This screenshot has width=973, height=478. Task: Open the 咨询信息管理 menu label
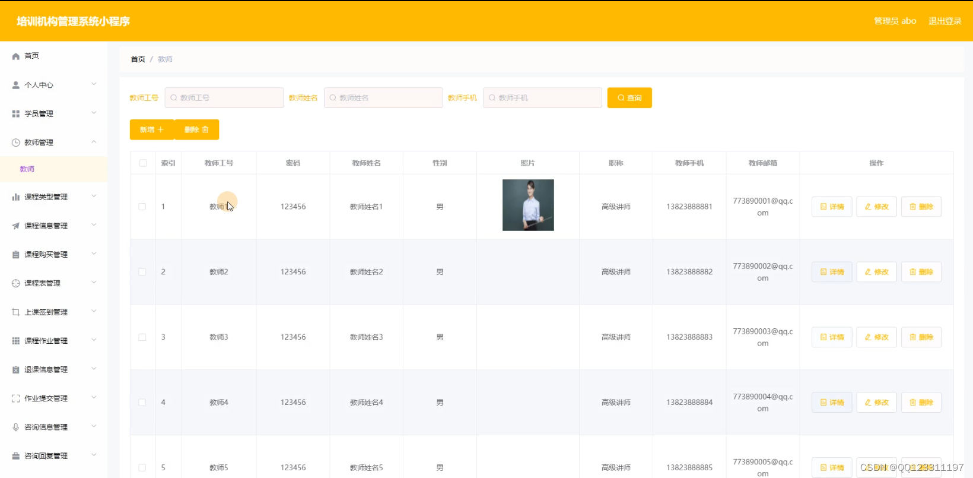(46, 427)
